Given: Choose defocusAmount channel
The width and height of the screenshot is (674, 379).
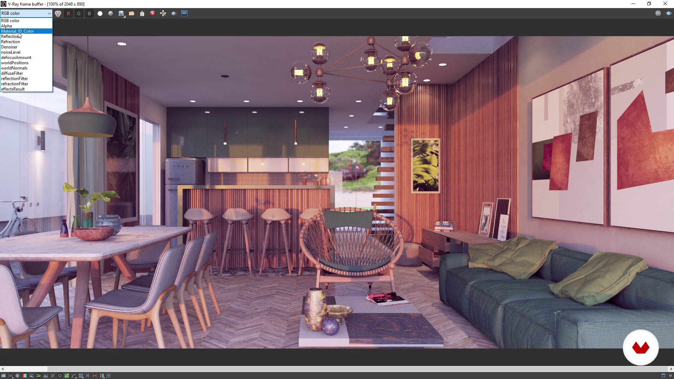Looking at the screenshot, I should point(26,58).
